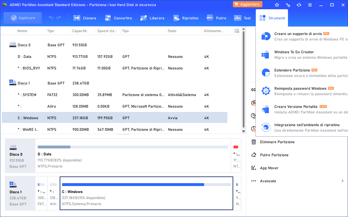
Task: Open the Ripristino tool
Action: click(186, 18)
